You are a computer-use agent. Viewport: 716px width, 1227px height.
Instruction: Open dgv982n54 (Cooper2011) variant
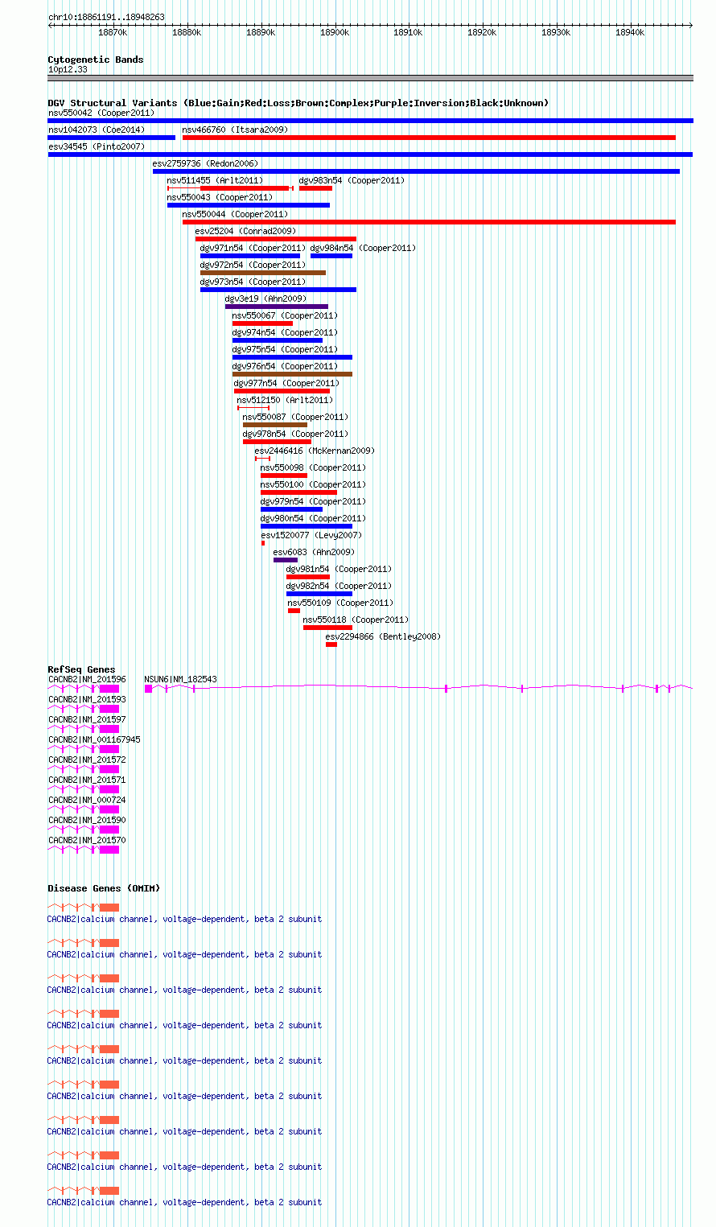(319, 594)
